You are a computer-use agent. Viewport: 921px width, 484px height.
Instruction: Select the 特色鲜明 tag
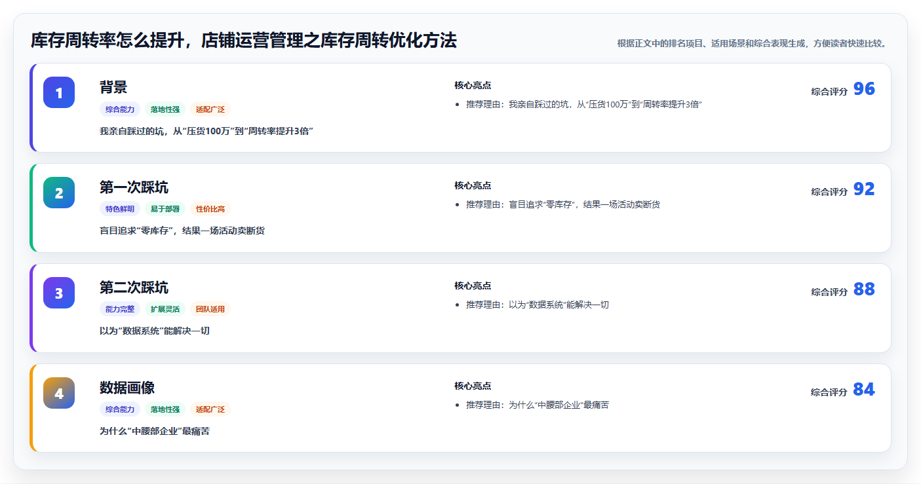click(x=120, y=209)
